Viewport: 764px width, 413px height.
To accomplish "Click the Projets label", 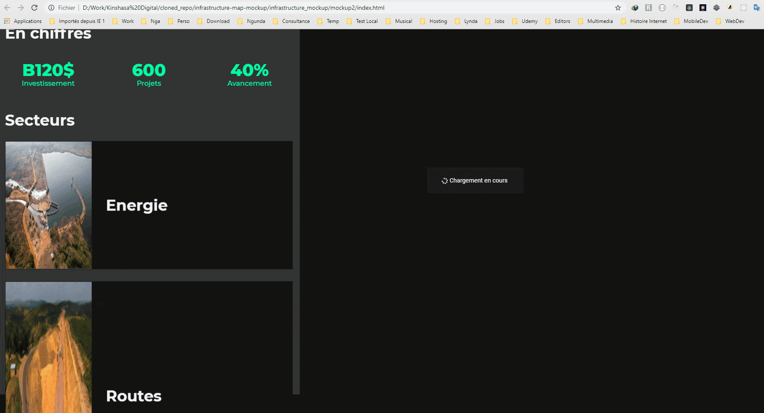I will pyautogui.click(x=149, y=84).
